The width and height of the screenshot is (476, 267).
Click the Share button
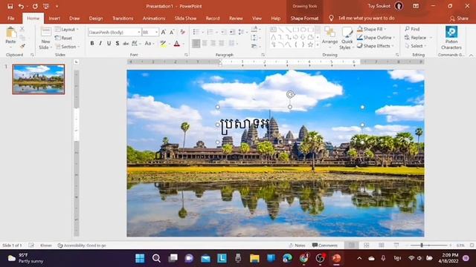coord(459,19)
